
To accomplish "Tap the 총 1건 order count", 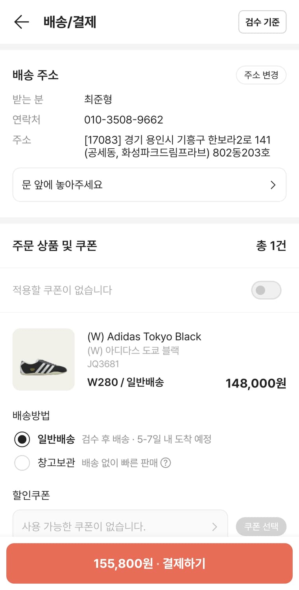I will tap(271, 246).
